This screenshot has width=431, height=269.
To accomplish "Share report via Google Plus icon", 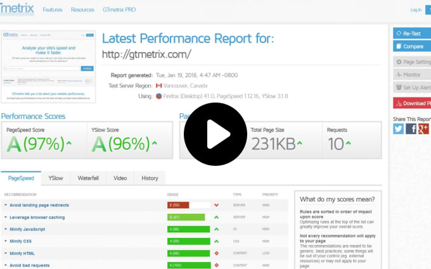I will click(423, 128).
